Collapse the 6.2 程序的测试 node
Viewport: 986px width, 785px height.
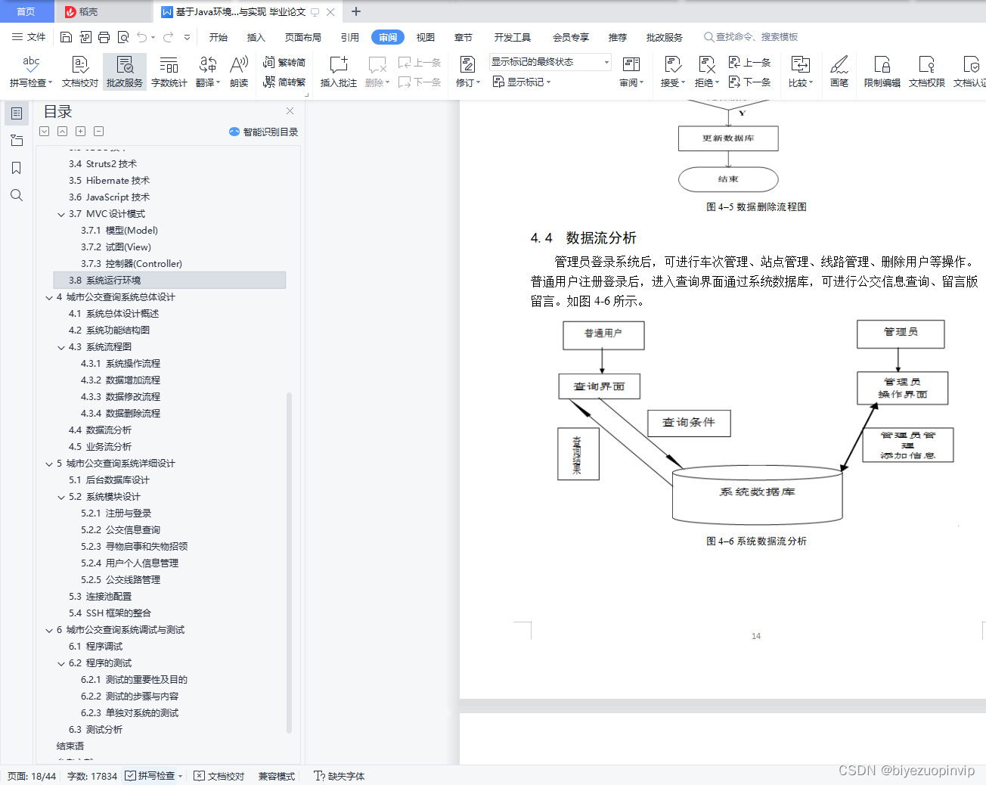point(61,663)
